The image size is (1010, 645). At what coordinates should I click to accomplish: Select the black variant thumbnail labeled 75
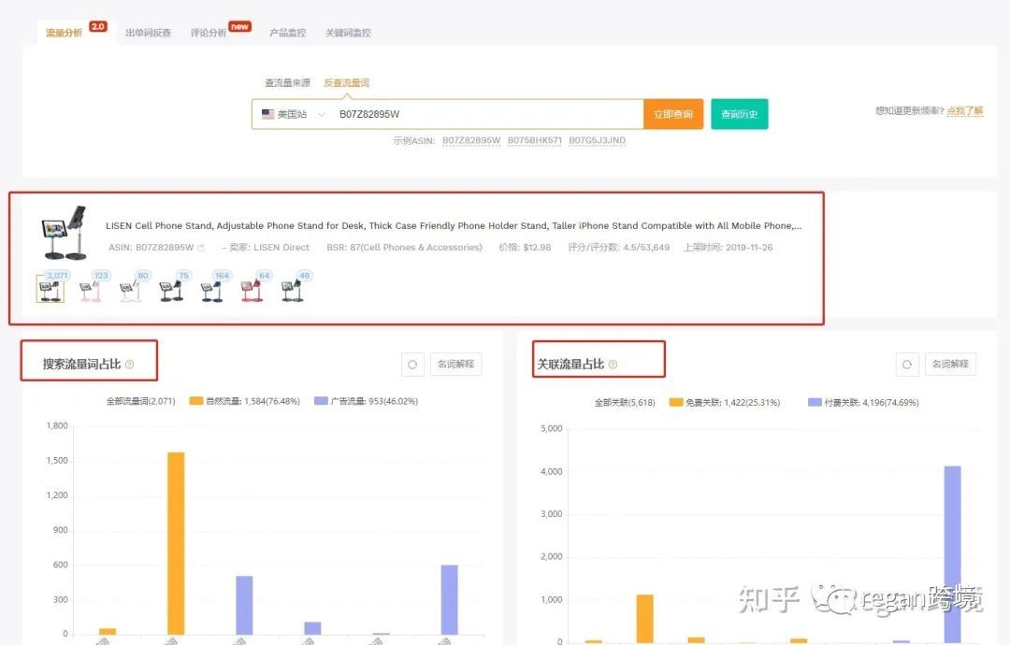click(171, 290)
